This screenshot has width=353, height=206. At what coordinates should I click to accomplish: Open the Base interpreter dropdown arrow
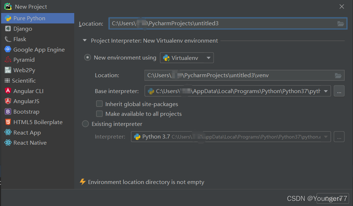[326, 91]
